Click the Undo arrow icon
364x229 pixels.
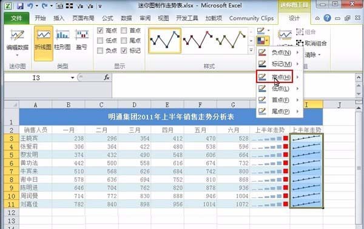click(x=30, y=5)
